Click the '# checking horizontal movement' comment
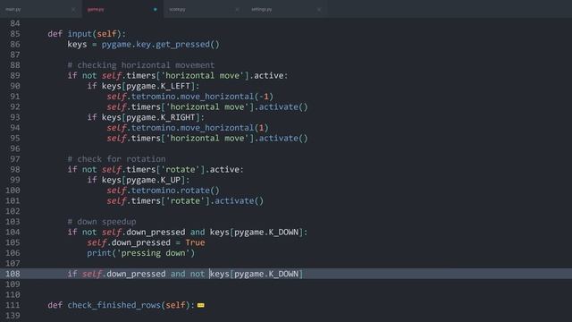572x322 pixels. pyautogui.click(x=141, y=65)
